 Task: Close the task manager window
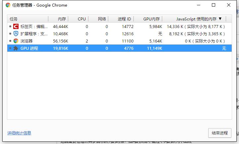[x=229, y=5]
